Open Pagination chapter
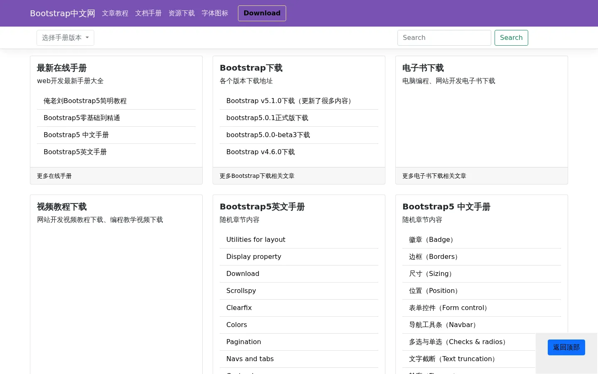 [x=244, y=342]
